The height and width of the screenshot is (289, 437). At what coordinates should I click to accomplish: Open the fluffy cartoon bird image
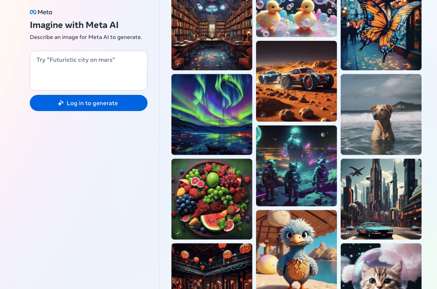coord(296,249)
